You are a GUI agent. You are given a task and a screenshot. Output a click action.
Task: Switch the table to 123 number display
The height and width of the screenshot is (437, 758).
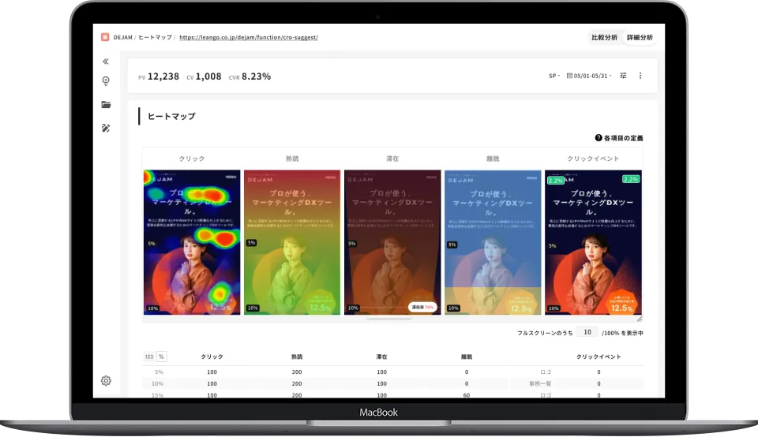tap(148, 357)
